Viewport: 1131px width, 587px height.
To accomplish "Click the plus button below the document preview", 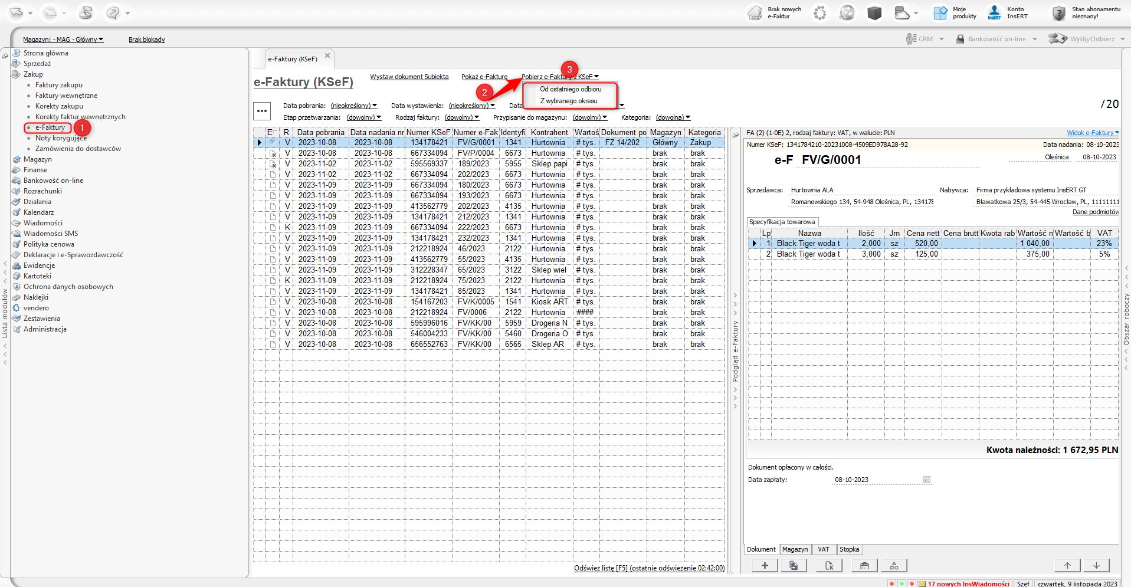I will 765,566.
